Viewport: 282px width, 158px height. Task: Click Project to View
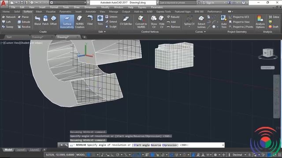click(239, 22)
